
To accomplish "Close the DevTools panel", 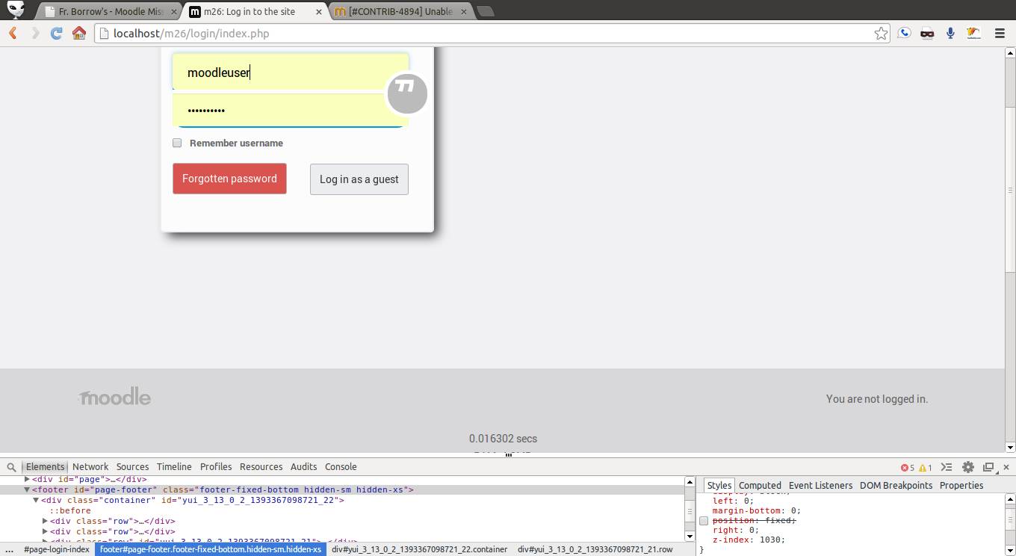I will pyautogui.click(x=1006, y=467).
